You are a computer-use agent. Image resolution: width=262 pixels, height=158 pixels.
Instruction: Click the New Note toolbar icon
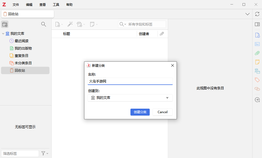[x=92, y=24]
